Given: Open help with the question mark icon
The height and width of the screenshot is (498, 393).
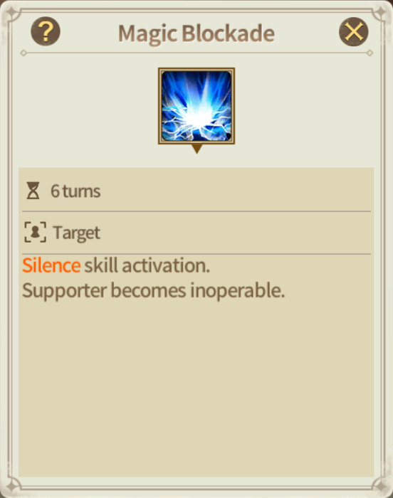Looking at the screenshot, I should tap(46, 31).
